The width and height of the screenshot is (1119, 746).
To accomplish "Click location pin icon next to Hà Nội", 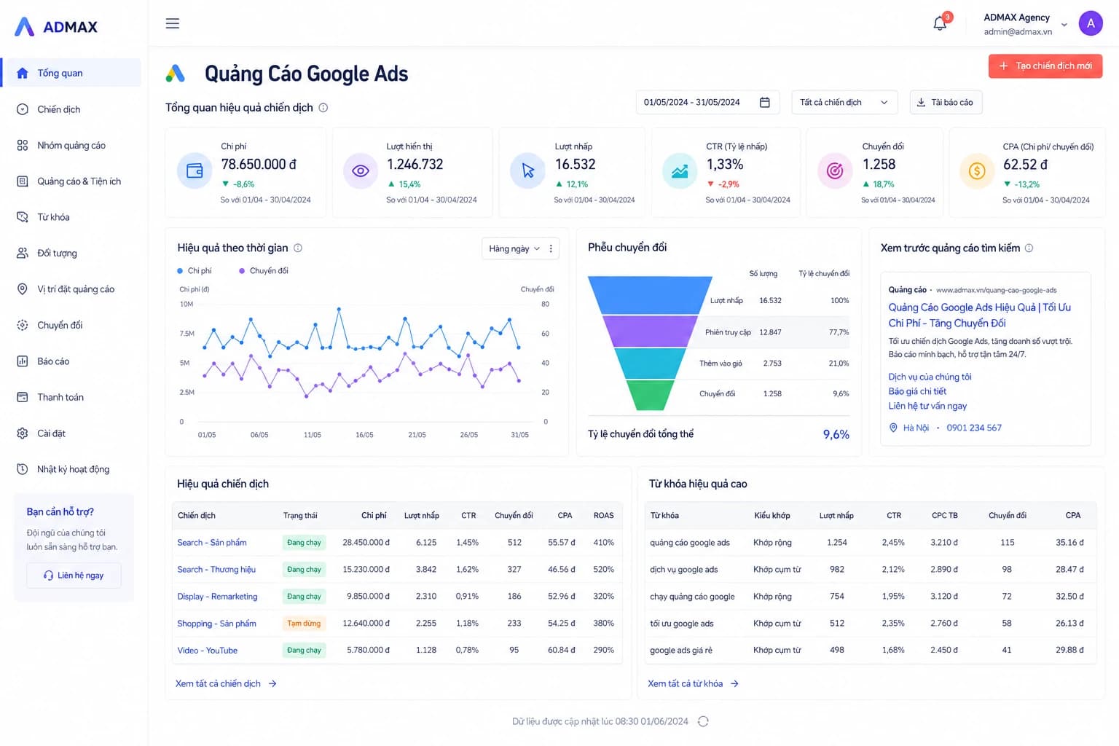I will click(x=893, y=428).
